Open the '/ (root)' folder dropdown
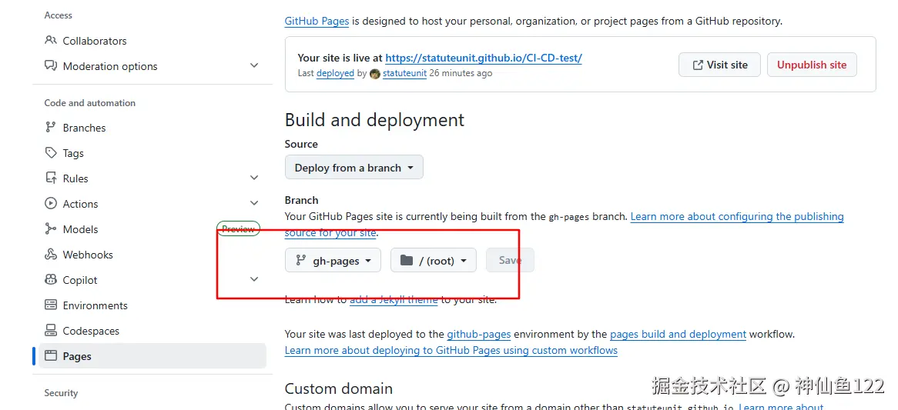898x410 pixels. (x=434, y=261)
